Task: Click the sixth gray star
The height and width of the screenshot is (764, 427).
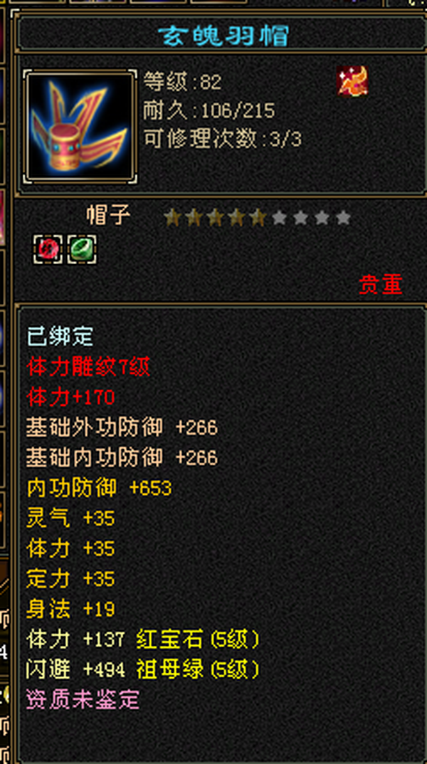Action: (279, 217)
